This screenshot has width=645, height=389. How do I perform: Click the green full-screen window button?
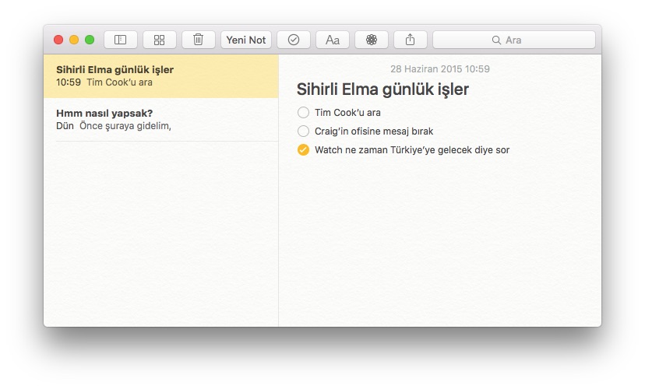(90, 40)
